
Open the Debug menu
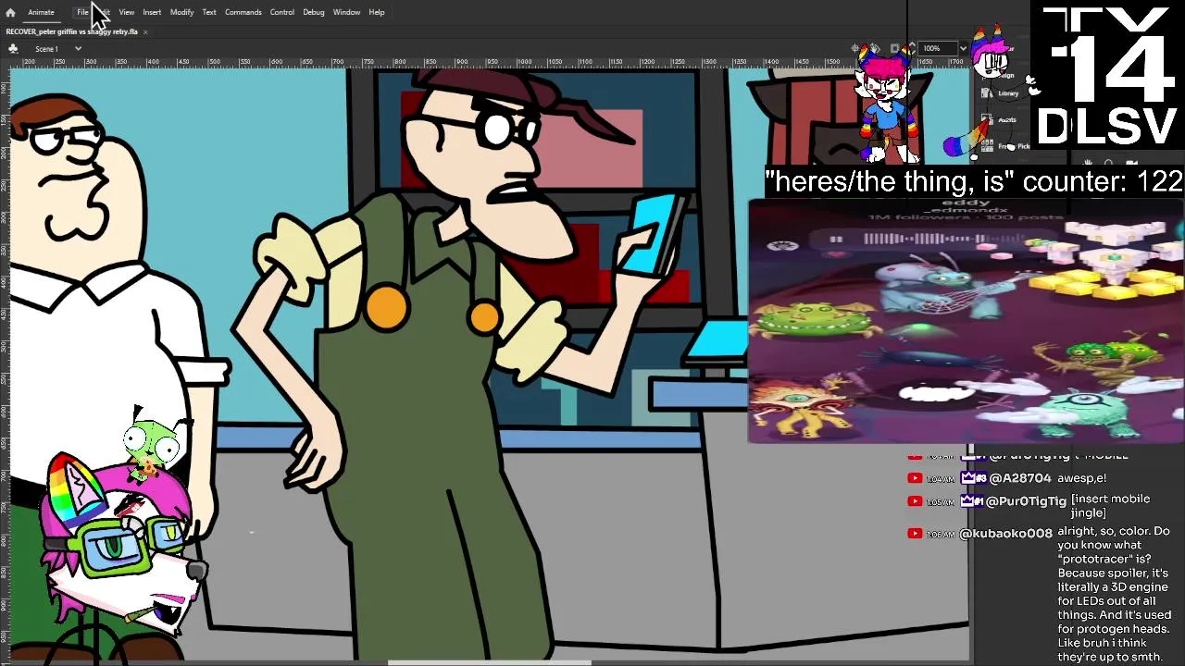click(x=314, y=12)
